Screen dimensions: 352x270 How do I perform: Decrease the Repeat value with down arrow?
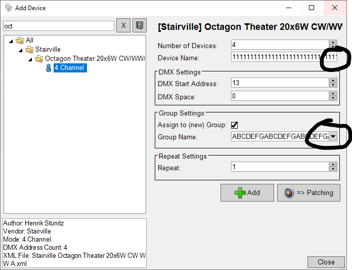coord(332,169)
